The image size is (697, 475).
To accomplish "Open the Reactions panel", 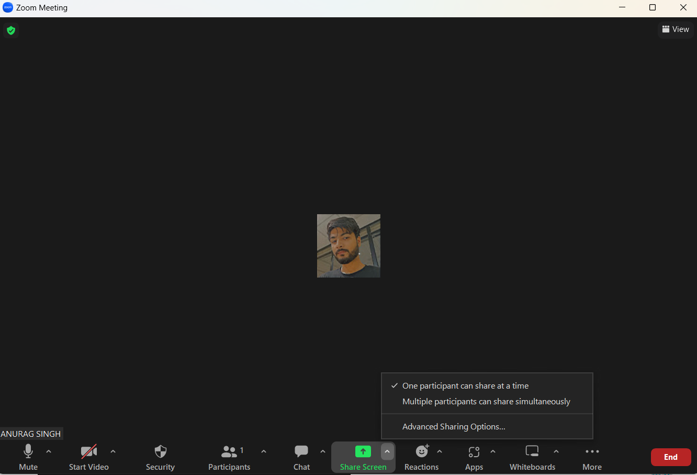I will coord(421,457).
